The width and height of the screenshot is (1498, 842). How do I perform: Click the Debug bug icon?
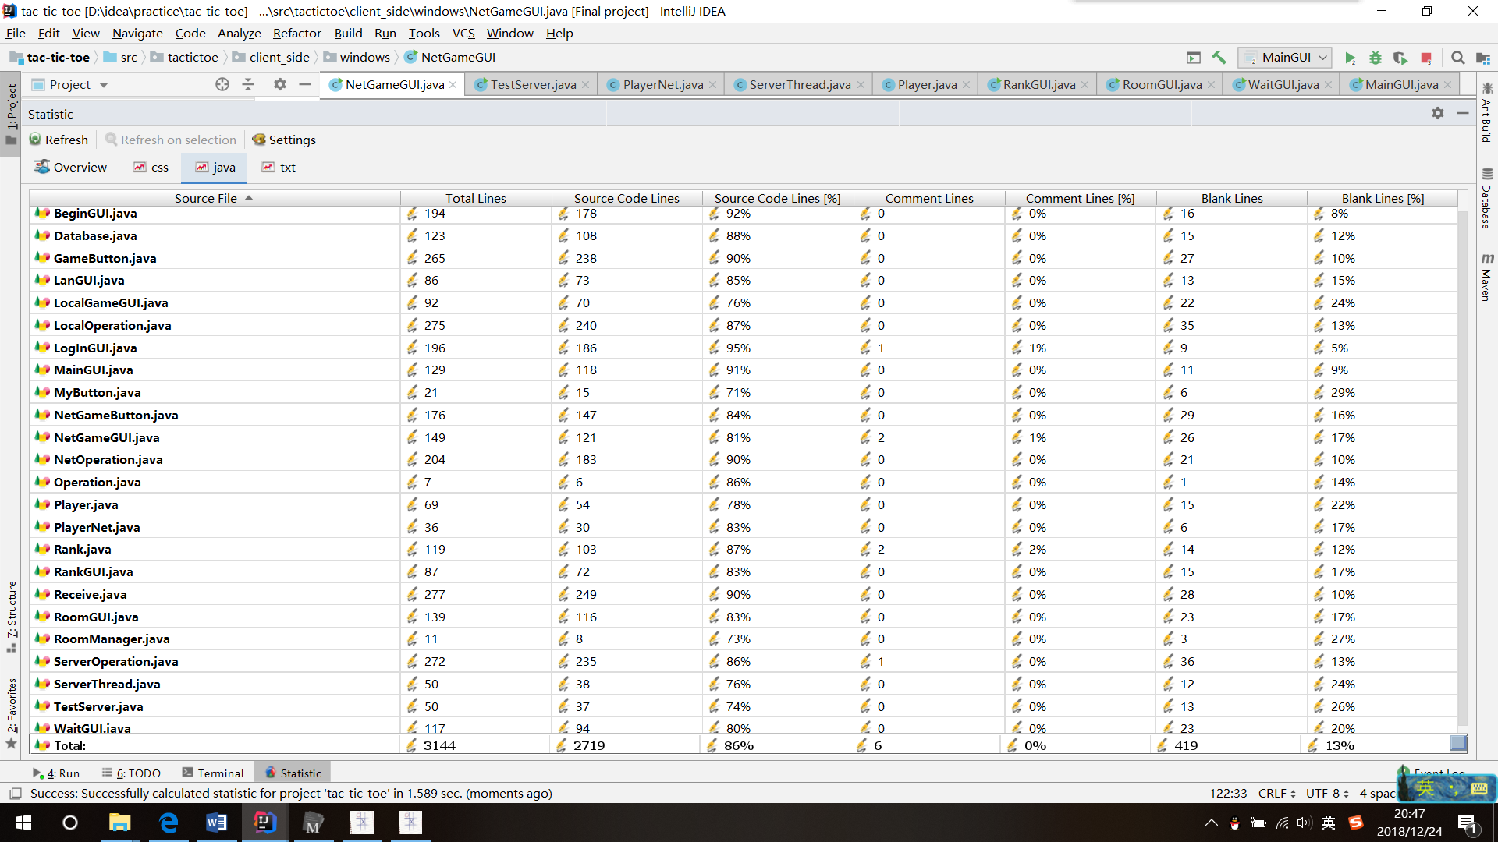[x=1375, y=58]
